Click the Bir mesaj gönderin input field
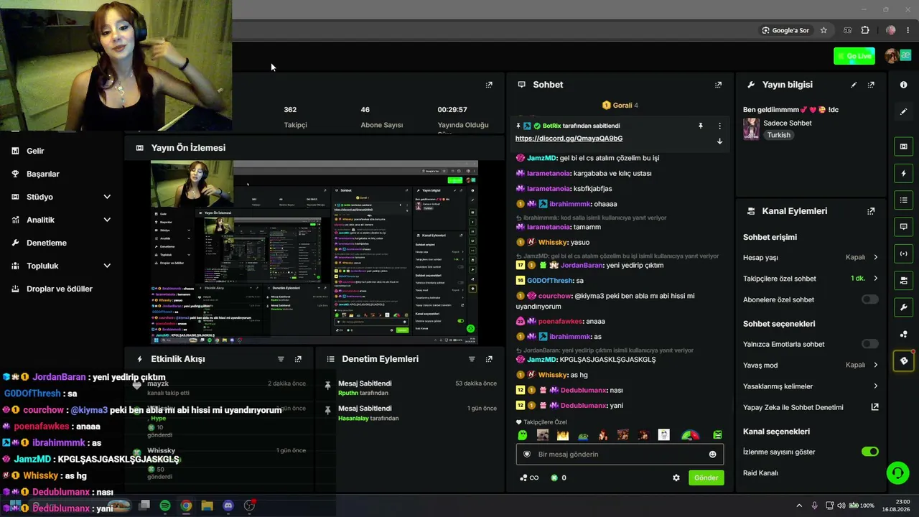This screenshot has width=919, height=517. [620, 455]
